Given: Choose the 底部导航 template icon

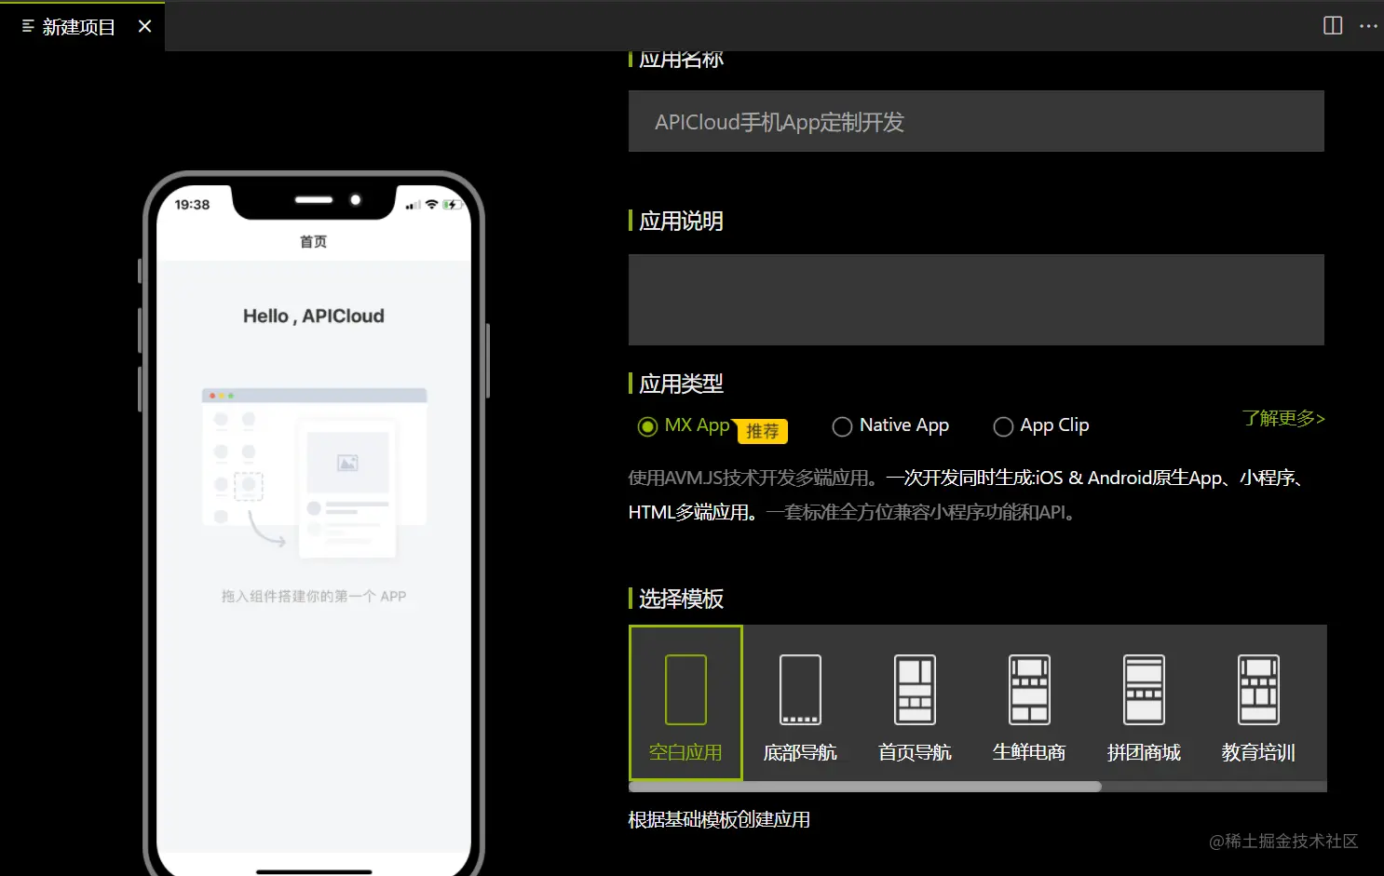Looking at the screenshot, I should pos(800,690).
